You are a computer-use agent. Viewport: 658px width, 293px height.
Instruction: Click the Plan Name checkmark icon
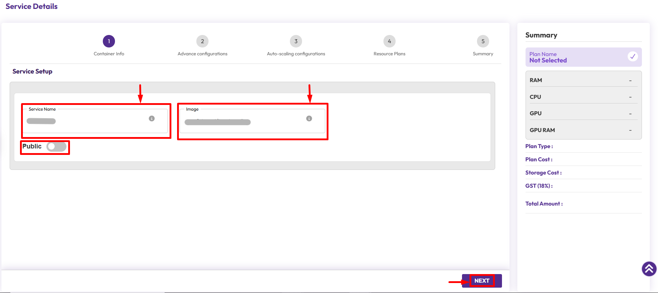point(632,56)
